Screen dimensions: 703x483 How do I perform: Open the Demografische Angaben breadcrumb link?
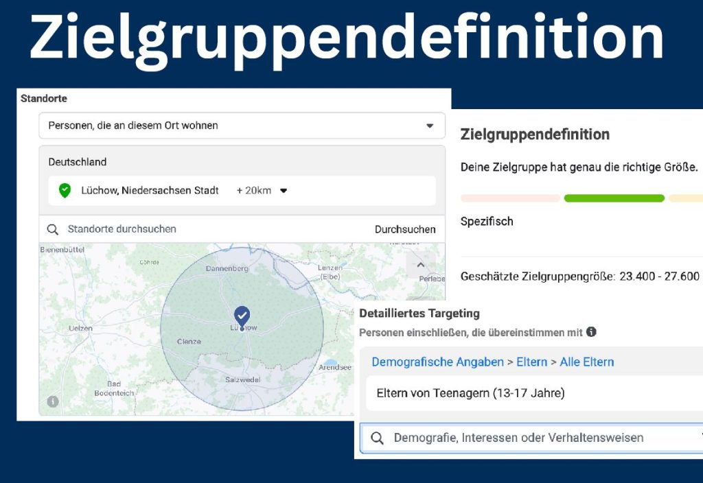[x=437, y=362]
